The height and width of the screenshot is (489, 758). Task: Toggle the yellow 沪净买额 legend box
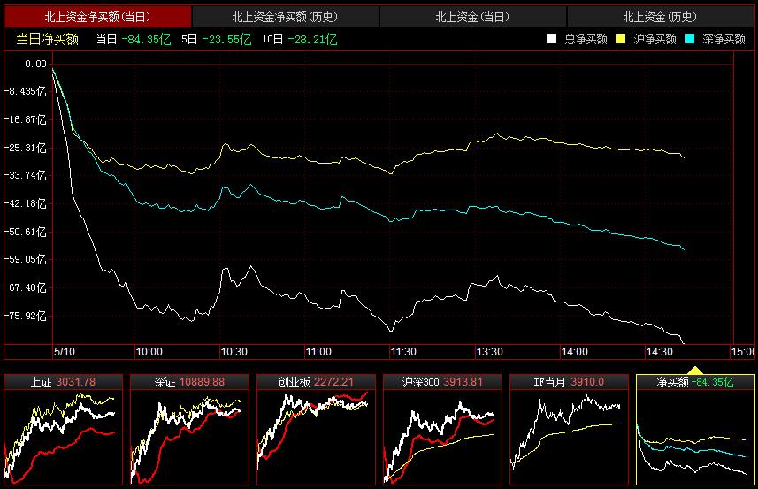(x=621, y=39)
